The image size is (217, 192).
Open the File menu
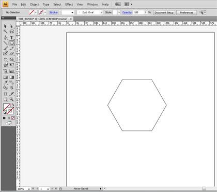(14, 4)
